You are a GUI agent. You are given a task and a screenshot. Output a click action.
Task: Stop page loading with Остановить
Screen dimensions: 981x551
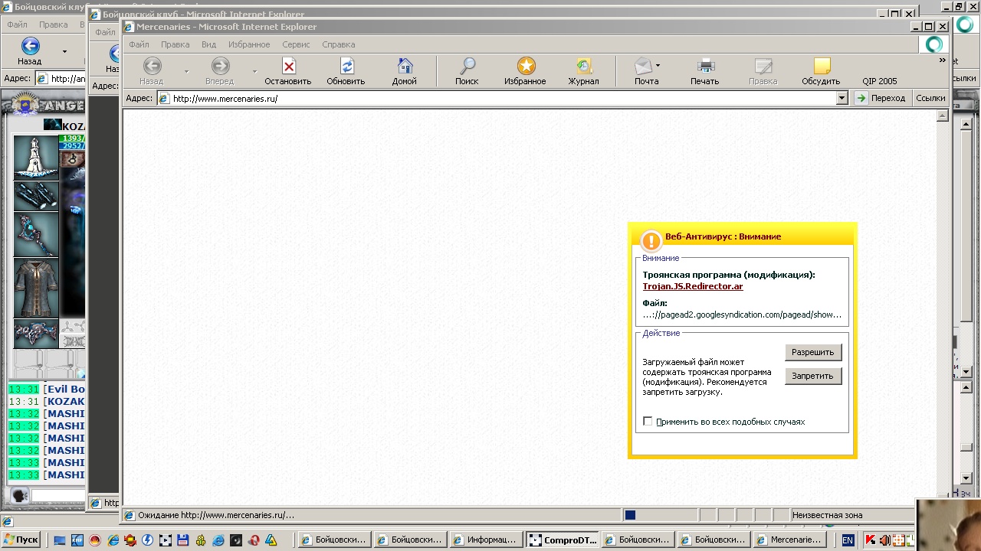tap(288, 71)
